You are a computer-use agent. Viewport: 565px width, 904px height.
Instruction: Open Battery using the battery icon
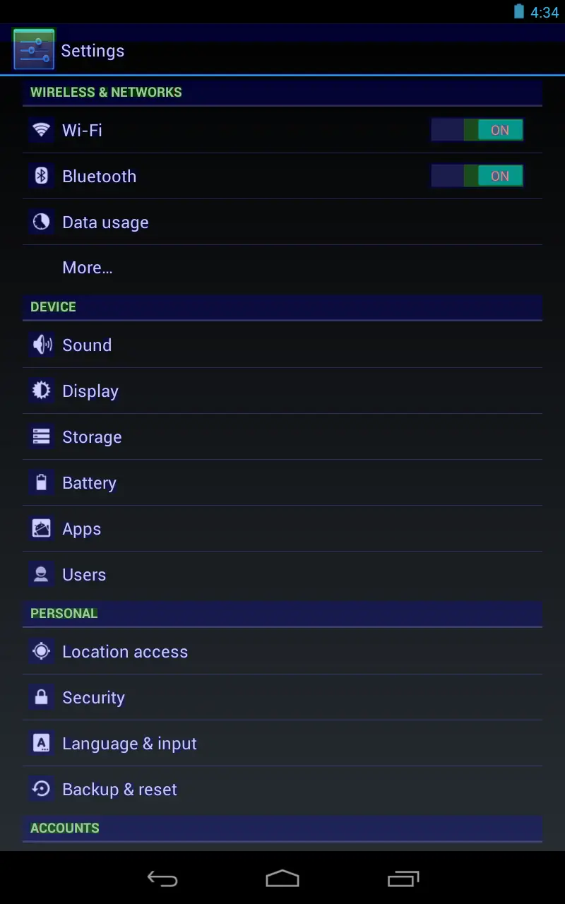(x=41, y=482)
